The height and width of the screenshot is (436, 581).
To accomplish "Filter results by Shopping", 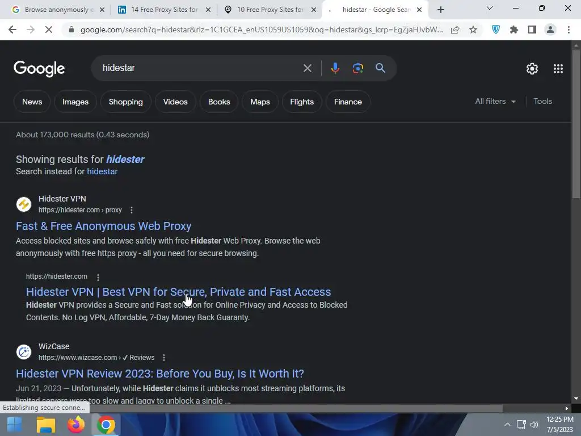I will point(125,102).
